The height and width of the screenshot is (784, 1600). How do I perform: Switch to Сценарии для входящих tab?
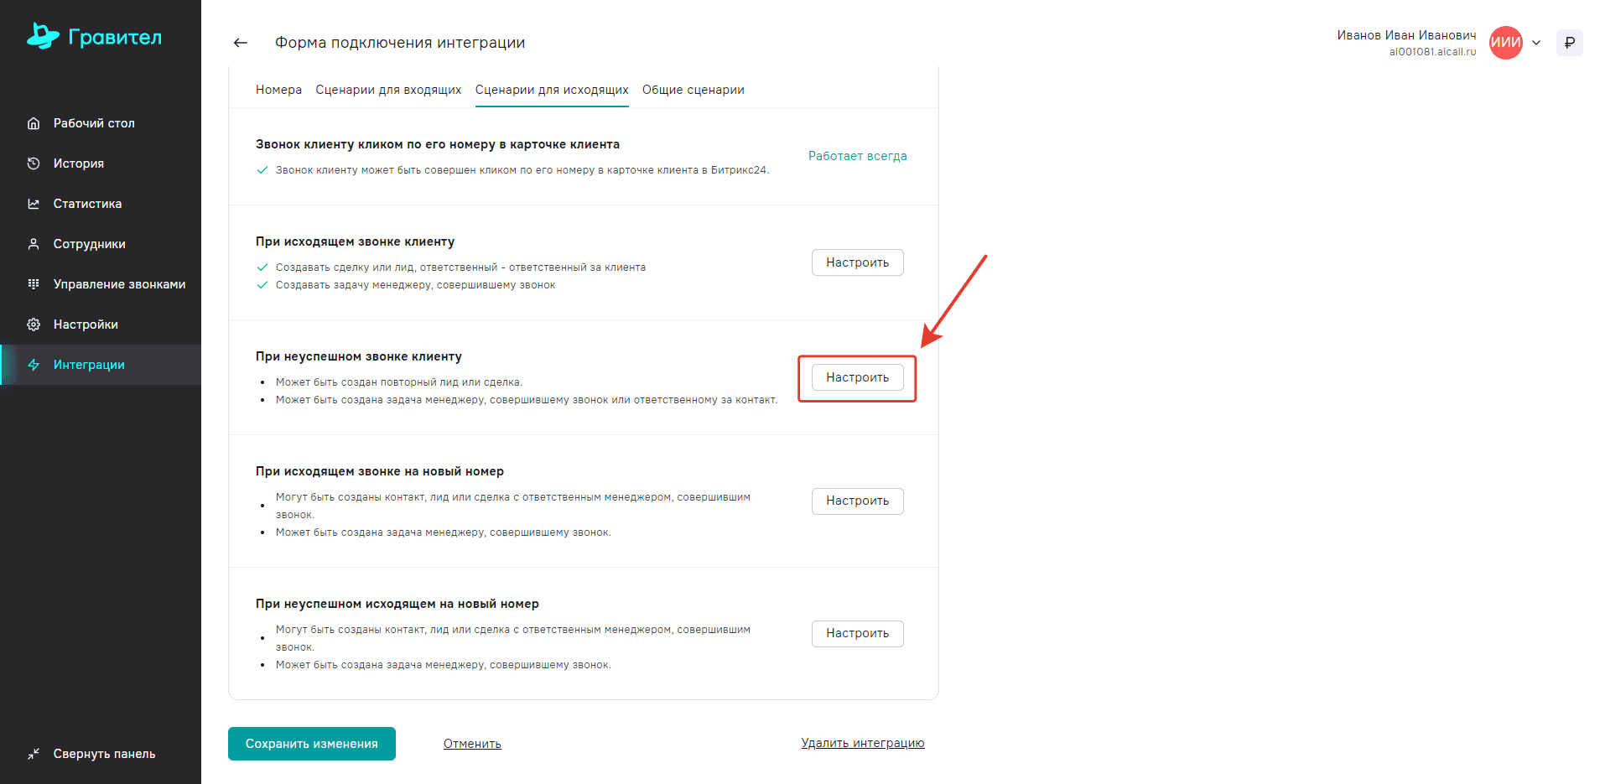point(388,90)
